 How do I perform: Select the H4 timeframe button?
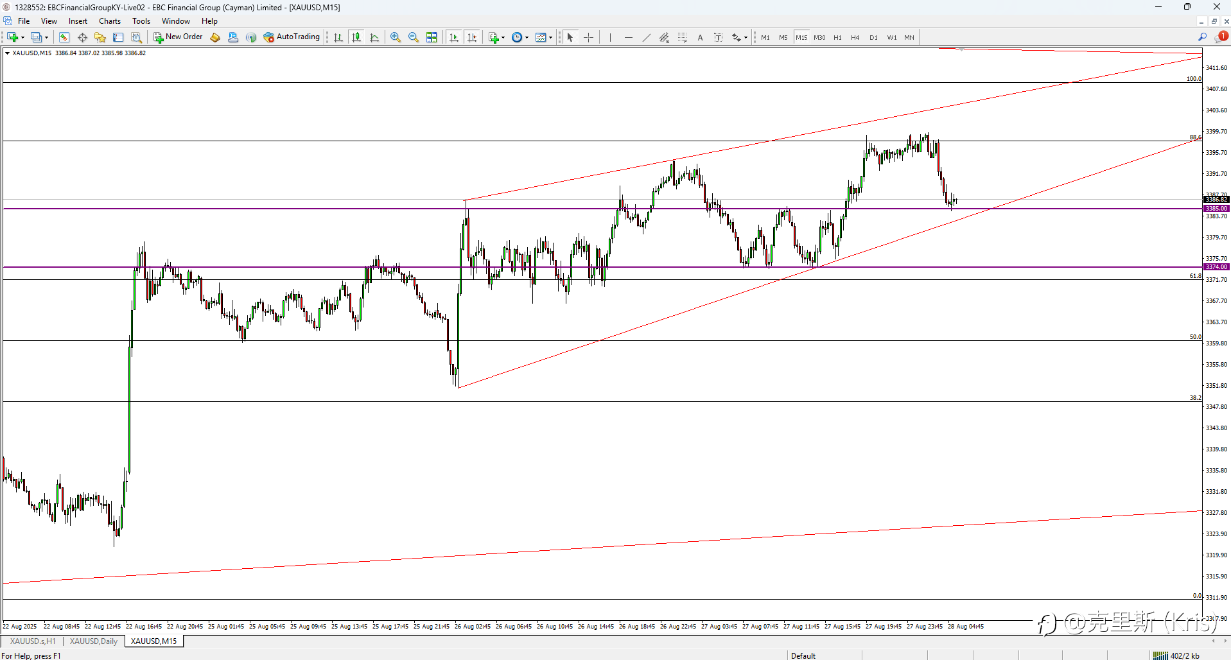[x=855, y=37]
